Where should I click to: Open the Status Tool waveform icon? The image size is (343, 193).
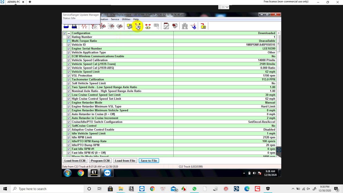(x=84, y=26)
